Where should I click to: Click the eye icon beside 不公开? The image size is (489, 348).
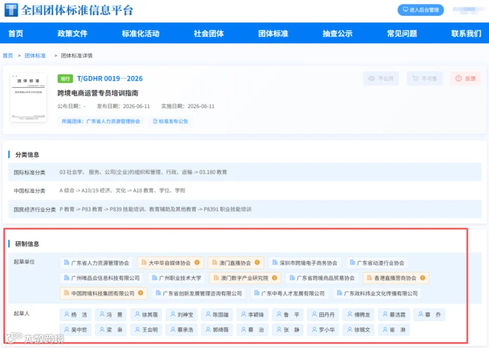click(372, 79)
